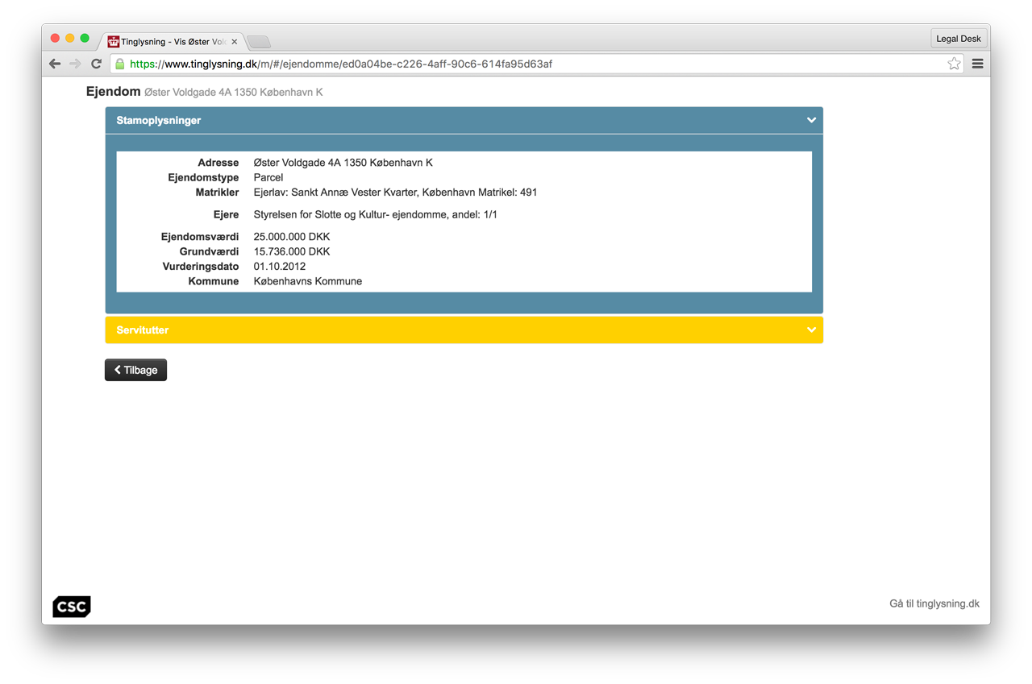Collapse the Stamoplysninger panel chevron
This screenshot has height=684, width=1032.
click(811, 120)
